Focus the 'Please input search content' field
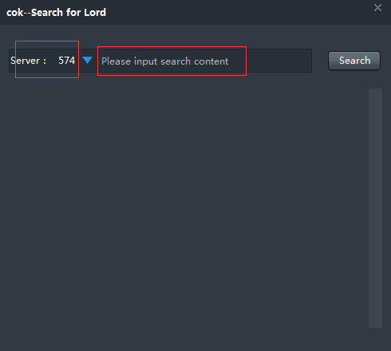This screenshot has height=351, width=391. coord(204,61)
